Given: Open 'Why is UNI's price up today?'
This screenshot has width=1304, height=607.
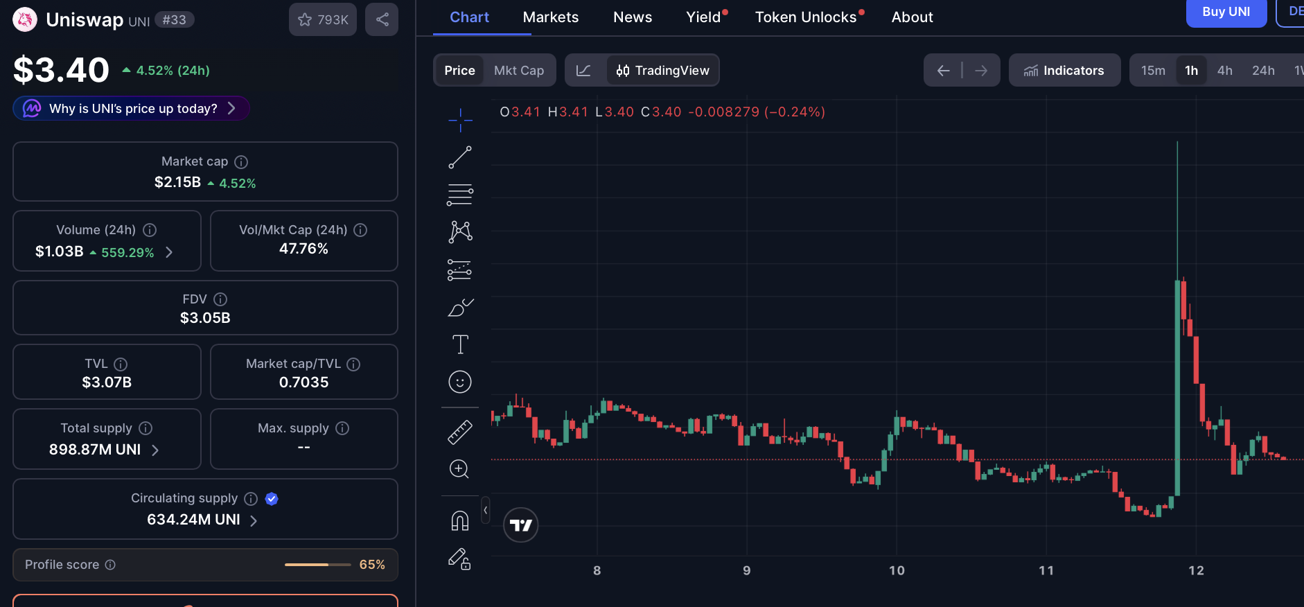Looking at the screenshot, I should point(132,109).
